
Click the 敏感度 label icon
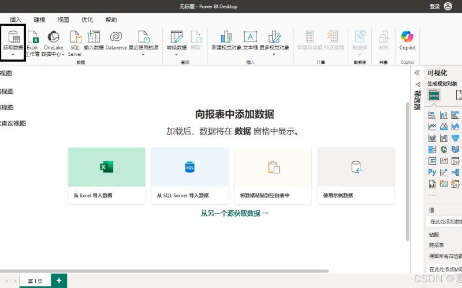(360, 36)
